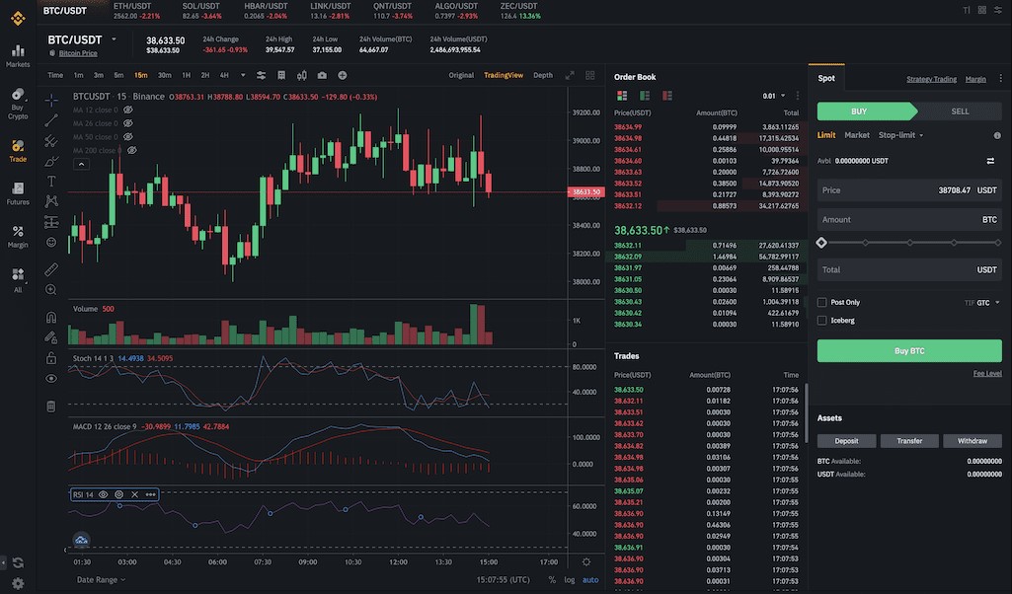Open settings gear at sidebar bottom
Viewport: 1012px width, 594px height.
pos(18,583)
